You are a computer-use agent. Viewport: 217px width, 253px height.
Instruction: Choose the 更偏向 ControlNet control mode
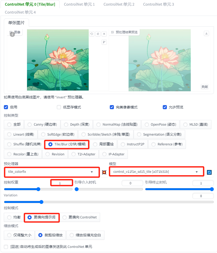(80, 217)
